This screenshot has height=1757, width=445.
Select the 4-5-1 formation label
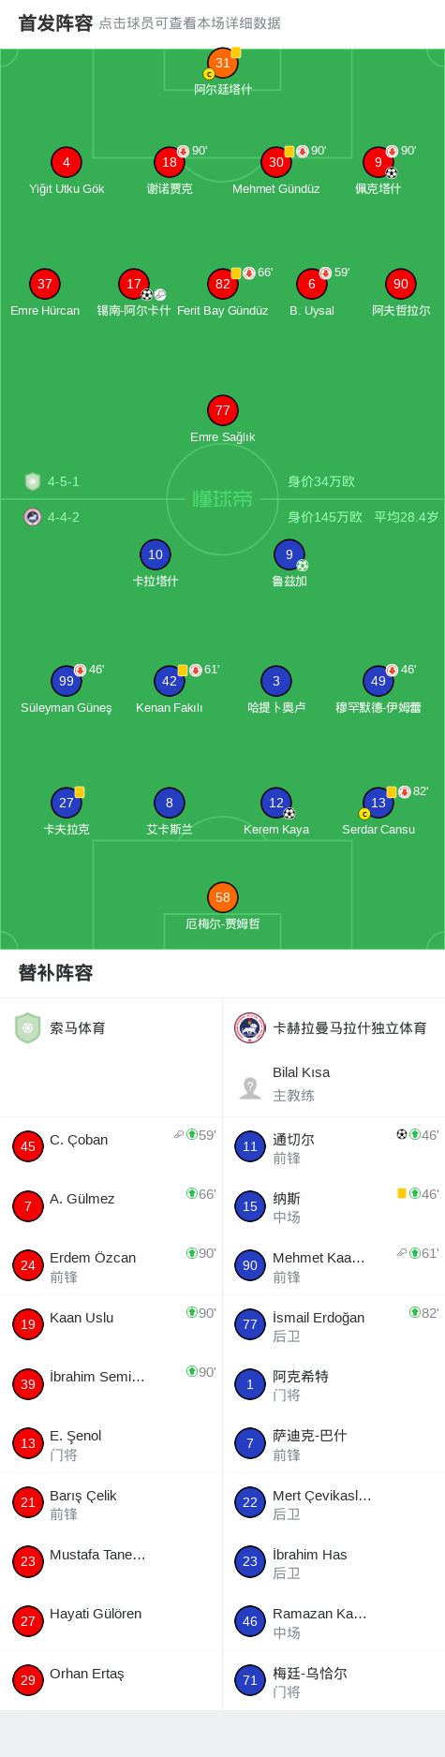64,481
